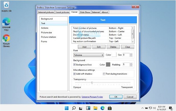Click the Delete button
176x111 pixels.
coord(113,47)
